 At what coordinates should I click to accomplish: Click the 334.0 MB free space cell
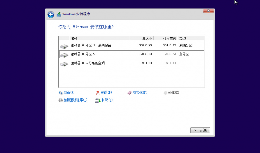[x=169, y=45]
